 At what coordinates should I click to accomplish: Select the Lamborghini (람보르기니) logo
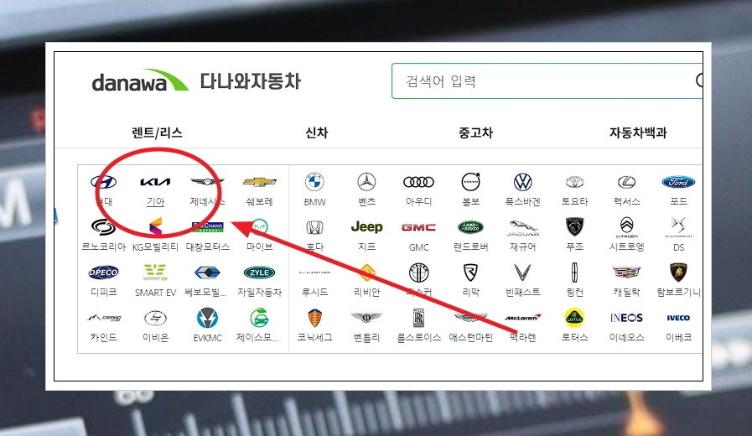tap(678, 272)
